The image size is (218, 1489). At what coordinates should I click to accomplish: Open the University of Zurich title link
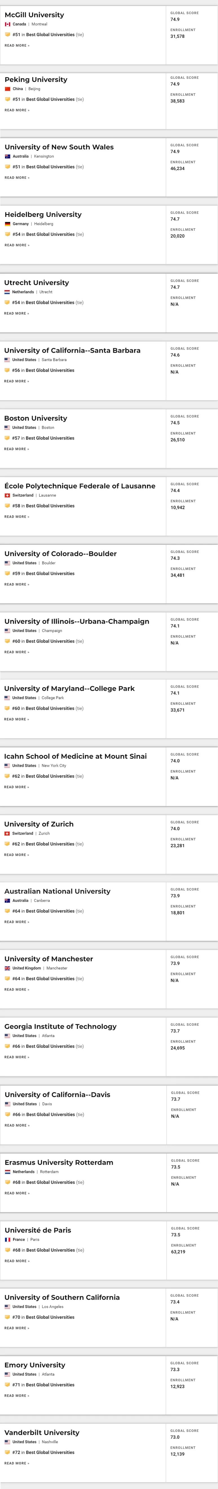click(x=39, y=824)
